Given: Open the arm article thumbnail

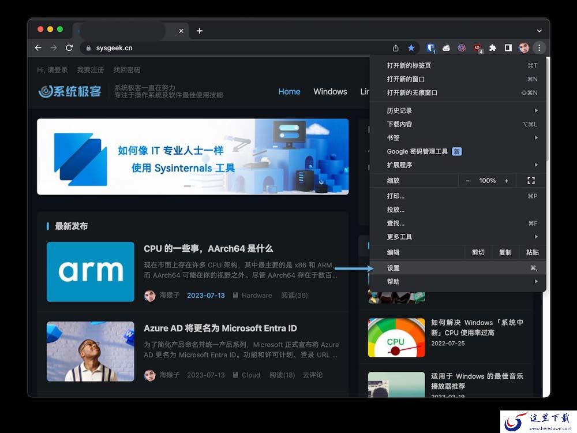Looking at the screenshot, I should tap(91, 272).
